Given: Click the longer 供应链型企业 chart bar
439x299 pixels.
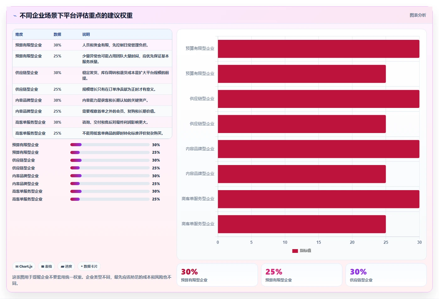Looking at the screenshot, I should click(319, 99).
